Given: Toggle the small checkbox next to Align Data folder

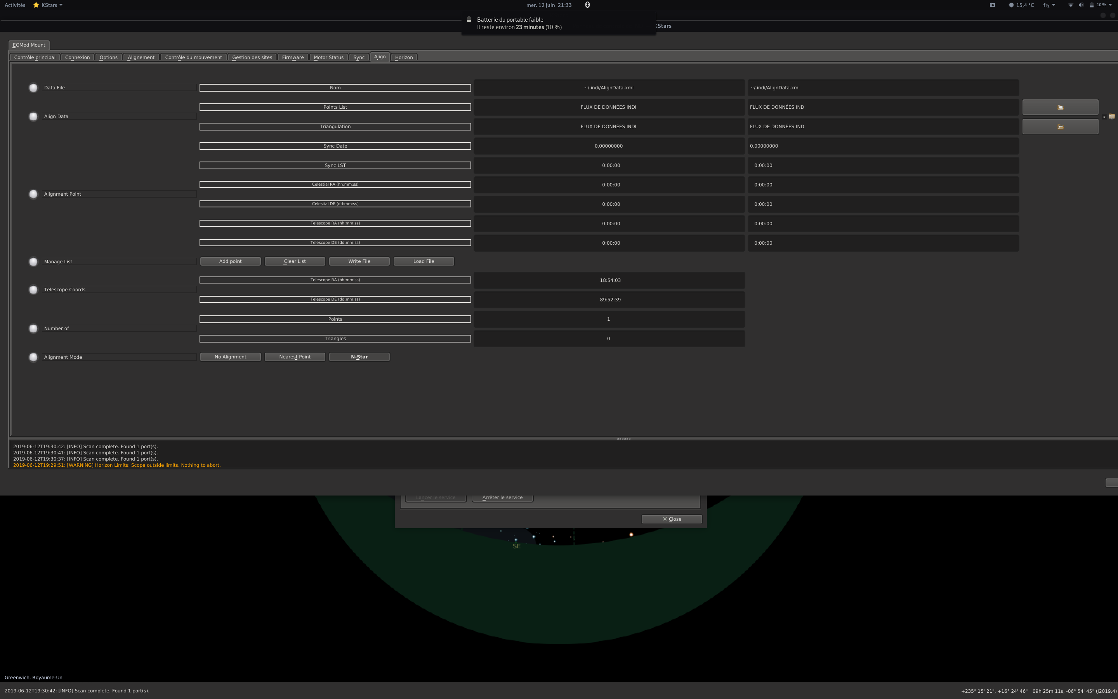Looking at the screenshot, I should [x=1104, y=117].
